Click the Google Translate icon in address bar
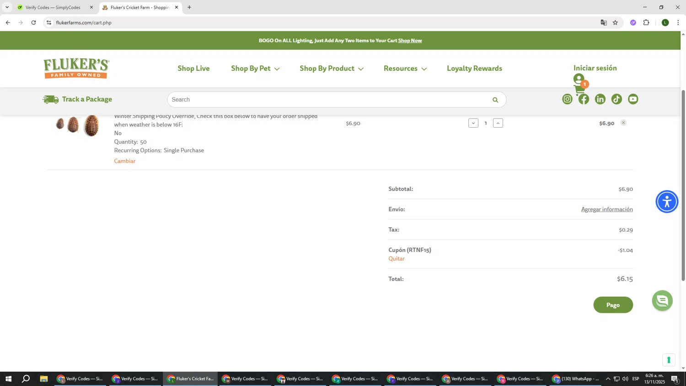Viewport: 686px width, 386px height. pos(604,22)
